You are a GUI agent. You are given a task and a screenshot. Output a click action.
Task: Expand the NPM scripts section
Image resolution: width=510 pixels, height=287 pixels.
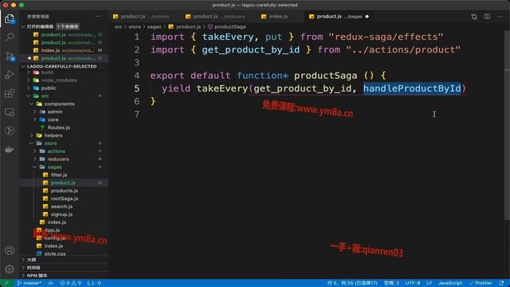37,275
